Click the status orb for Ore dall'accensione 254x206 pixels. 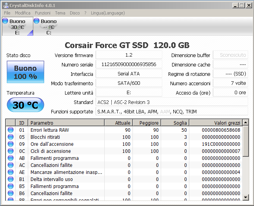(11, 144)
